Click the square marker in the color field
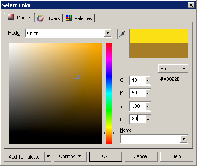The width and height of the screenshot is (197, 166). point(76,77)
